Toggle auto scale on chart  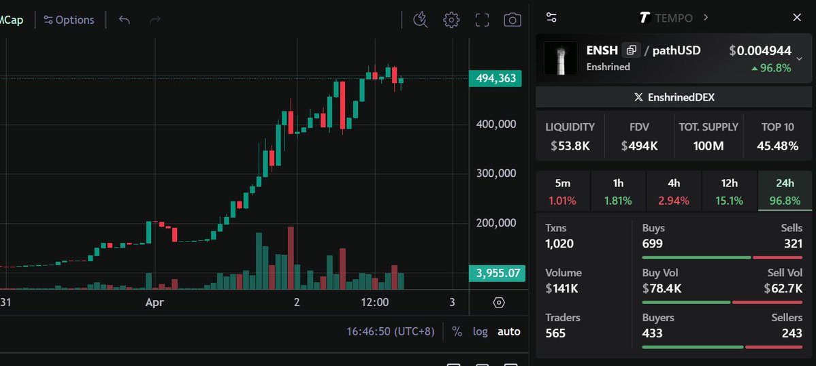509,331
